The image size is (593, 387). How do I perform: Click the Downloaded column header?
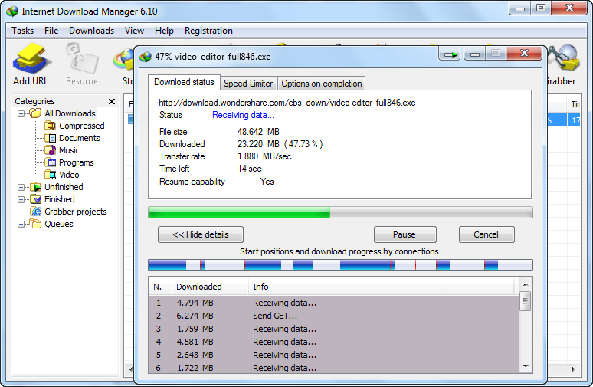210,287
